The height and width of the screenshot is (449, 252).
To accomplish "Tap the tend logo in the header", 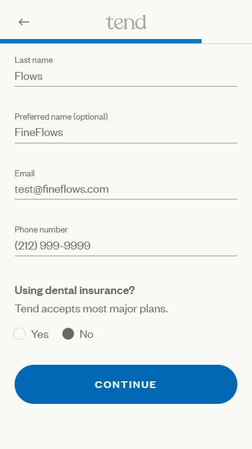I will pyautogui.click(x=126, y=23).
